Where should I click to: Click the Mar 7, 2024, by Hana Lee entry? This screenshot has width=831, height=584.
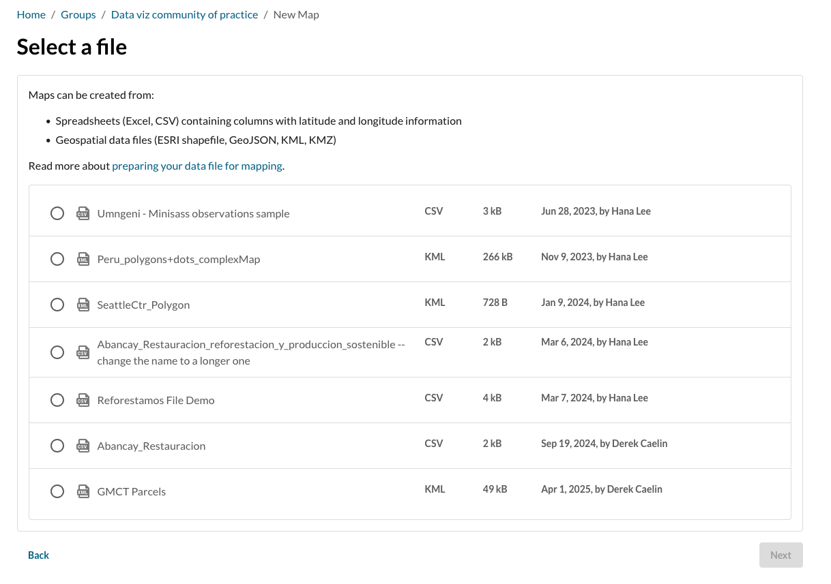coord(594,398)
